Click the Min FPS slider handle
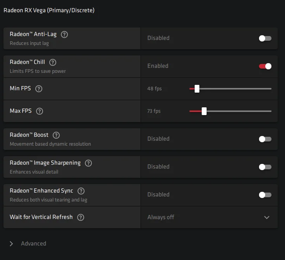285x260 pixels. click(x=197, y=89)
